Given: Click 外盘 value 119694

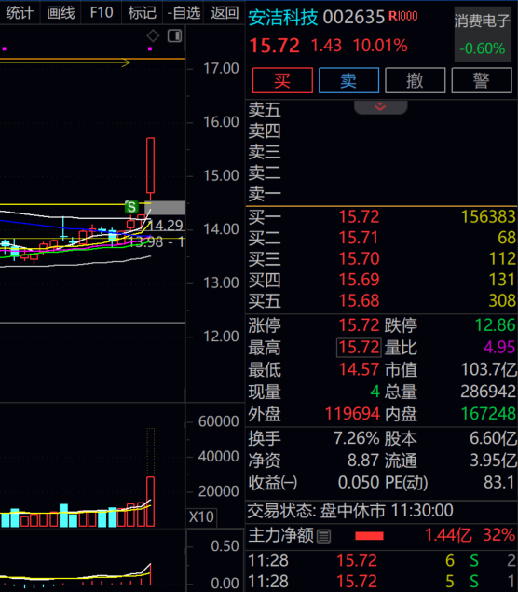Looking at the screenshot, I should coord(352,414).
